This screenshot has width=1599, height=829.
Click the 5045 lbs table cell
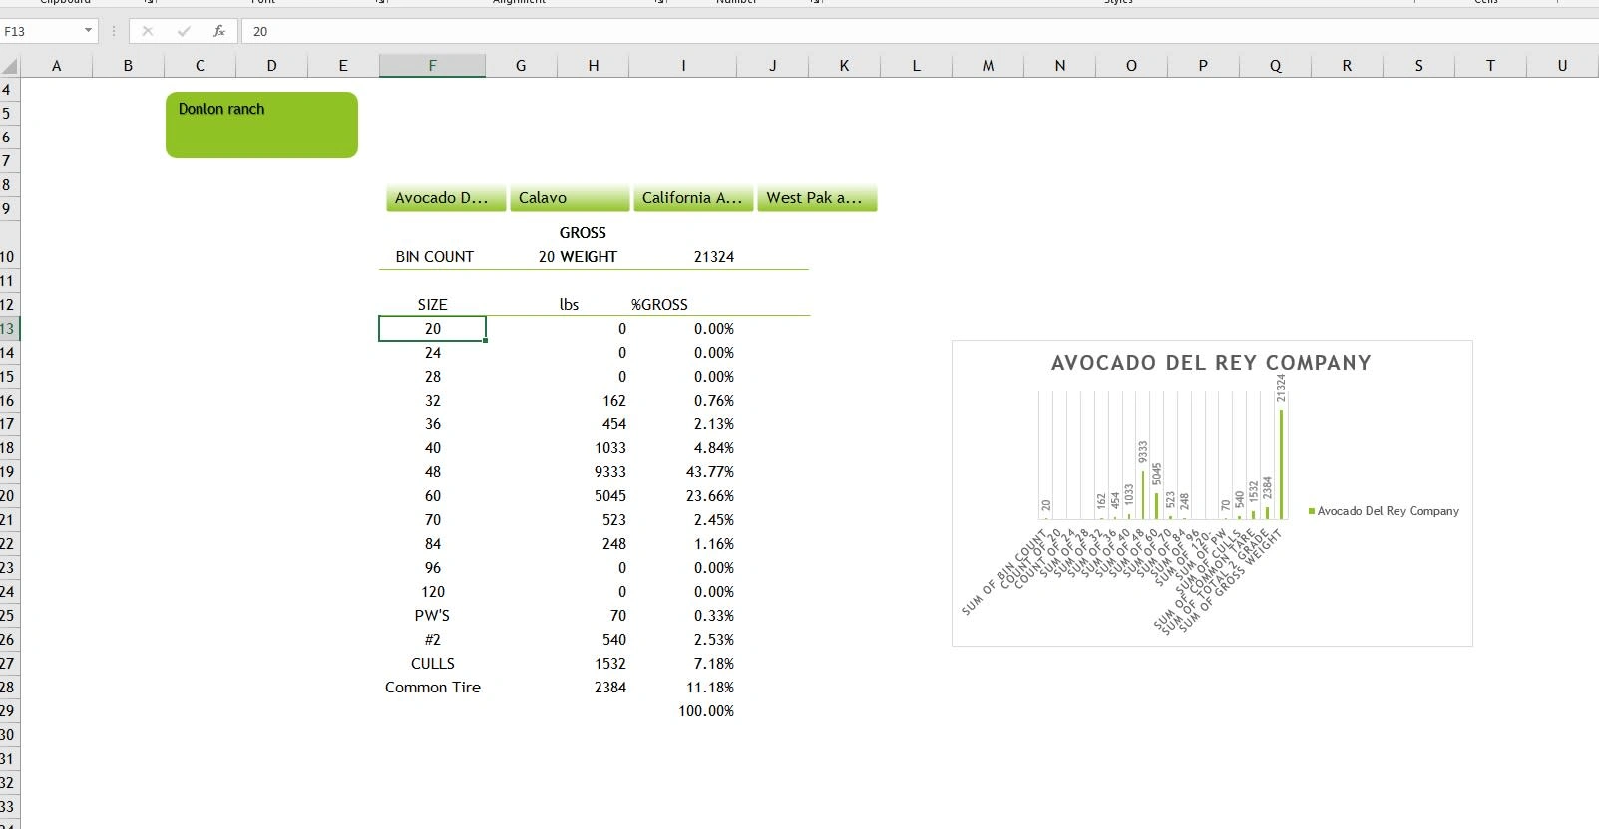tap(594, 496)
